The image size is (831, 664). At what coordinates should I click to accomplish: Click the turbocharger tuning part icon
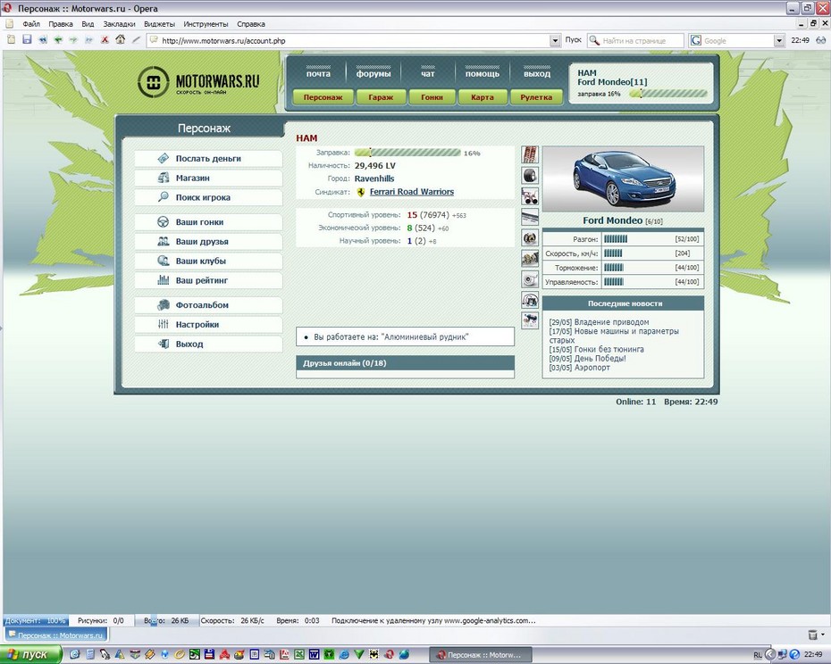point(530,279)
